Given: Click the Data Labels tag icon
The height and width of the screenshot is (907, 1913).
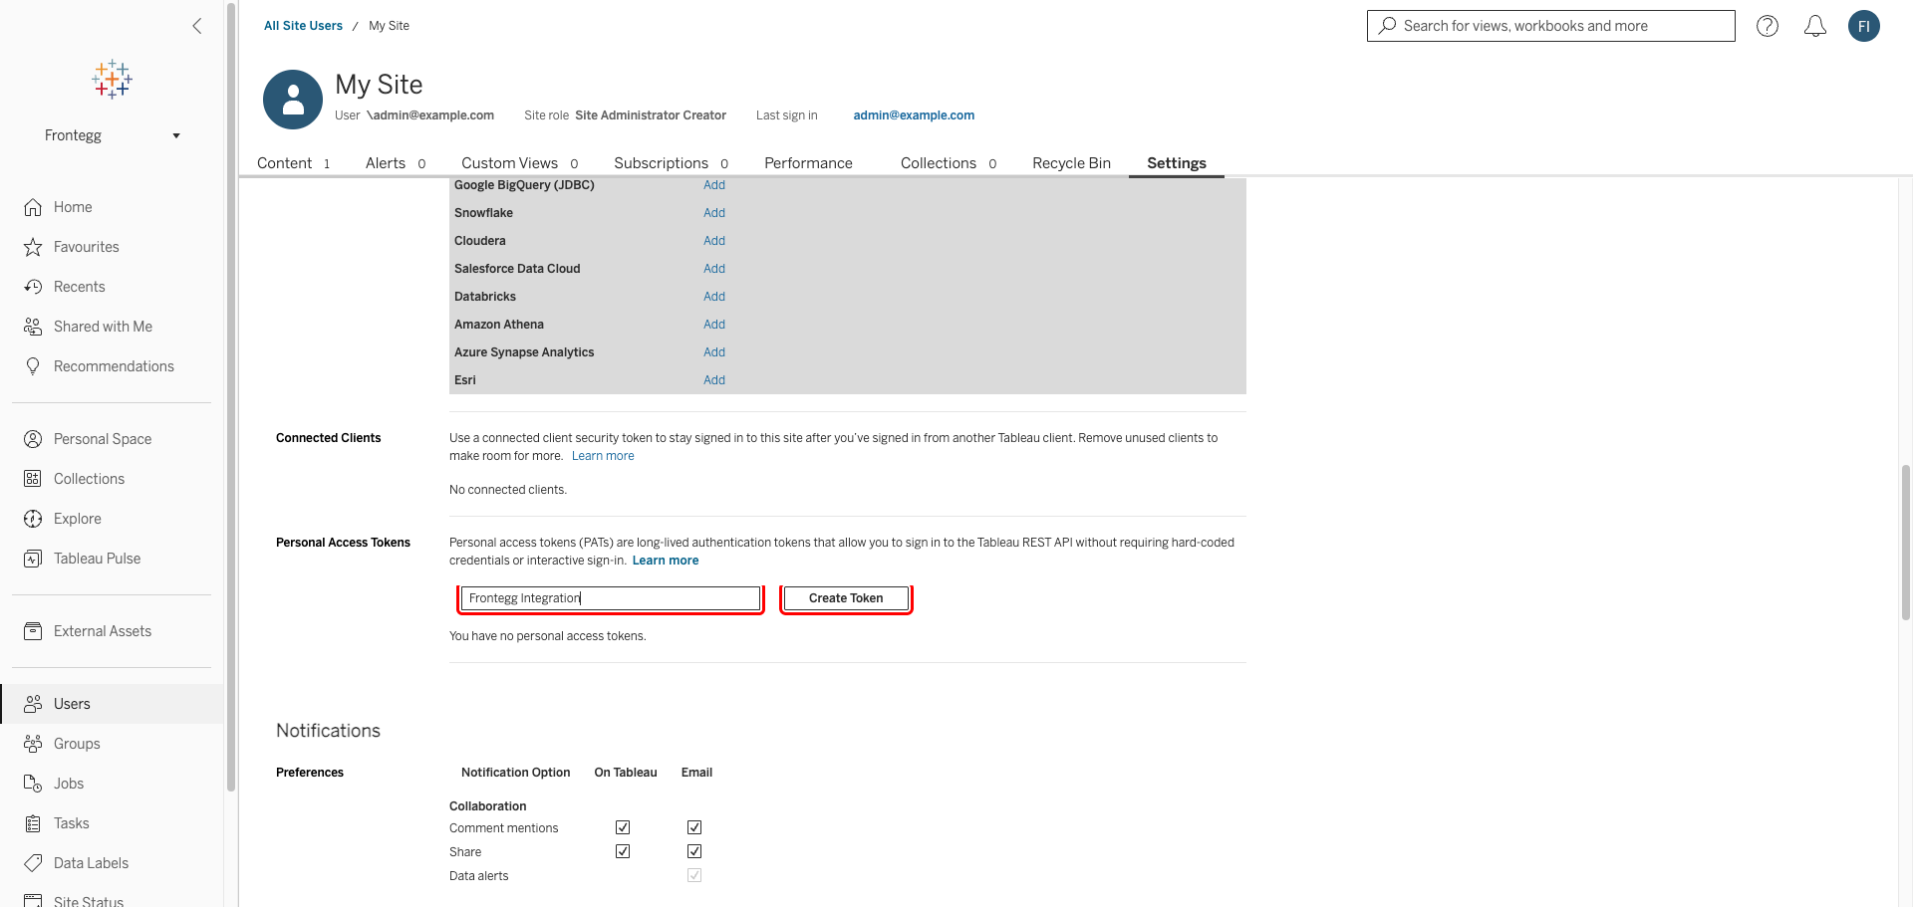Looking at the screenshot, I should click(x=33, y=863).
